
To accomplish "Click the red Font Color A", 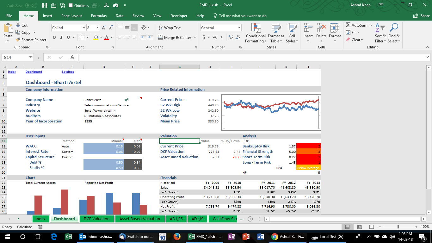I will [x=106, y=37].
